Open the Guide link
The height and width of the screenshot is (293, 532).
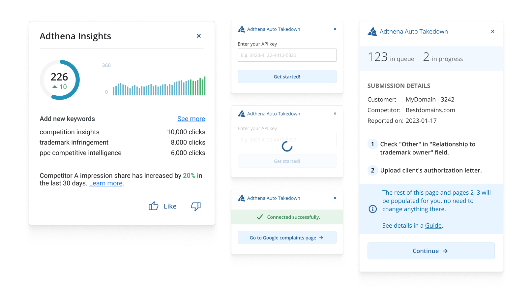click(x=433, y=226)
